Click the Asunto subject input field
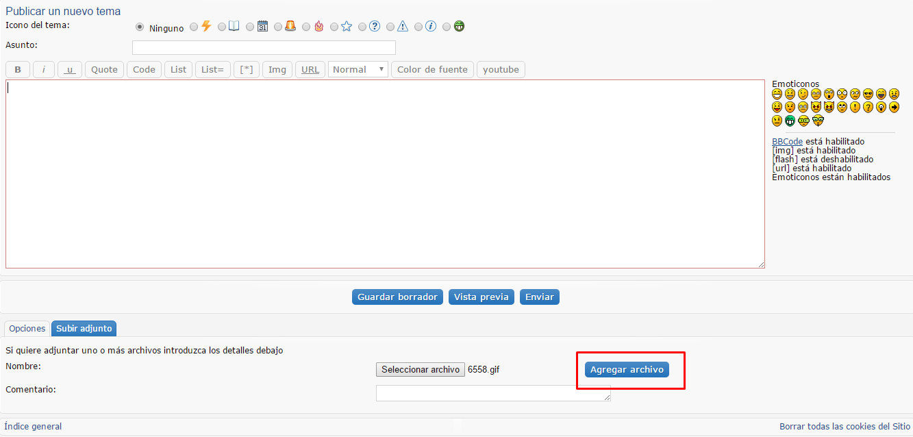Screen dimensions: 913x437 point(264,48)
